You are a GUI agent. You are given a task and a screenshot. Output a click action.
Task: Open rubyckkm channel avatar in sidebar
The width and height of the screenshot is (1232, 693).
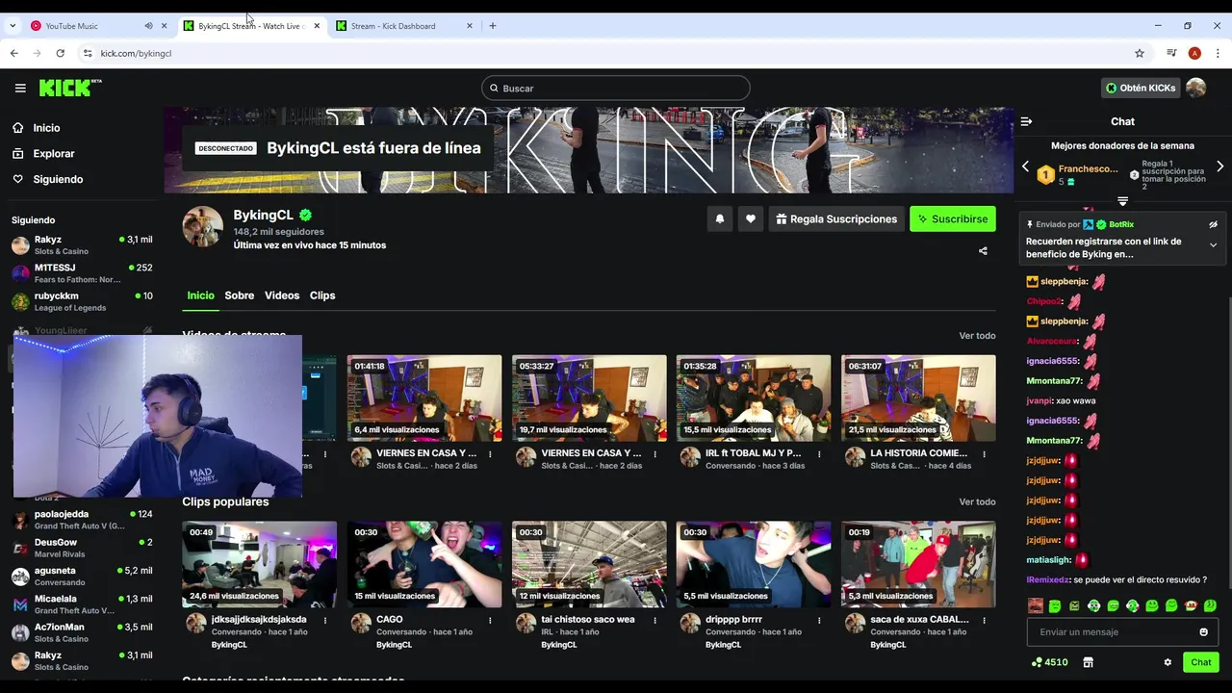pyautogui.click(x=20, y=302)
